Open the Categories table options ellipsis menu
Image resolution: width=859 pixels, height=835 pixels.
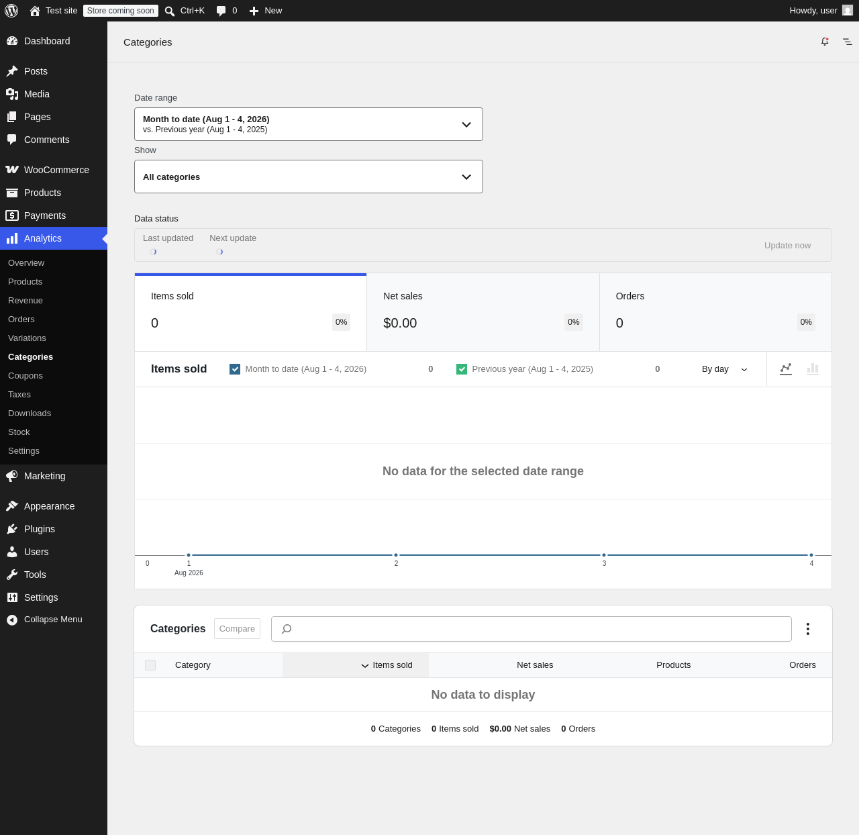point(808,629)
